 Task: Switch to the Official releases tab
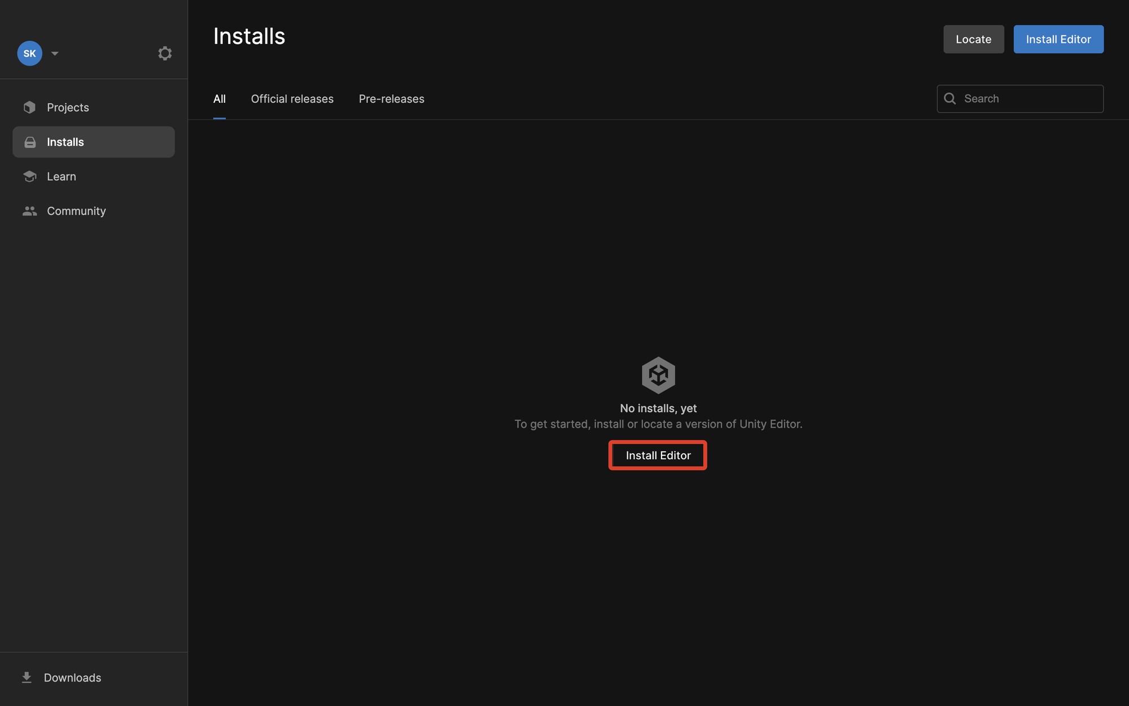pos(292,99)
